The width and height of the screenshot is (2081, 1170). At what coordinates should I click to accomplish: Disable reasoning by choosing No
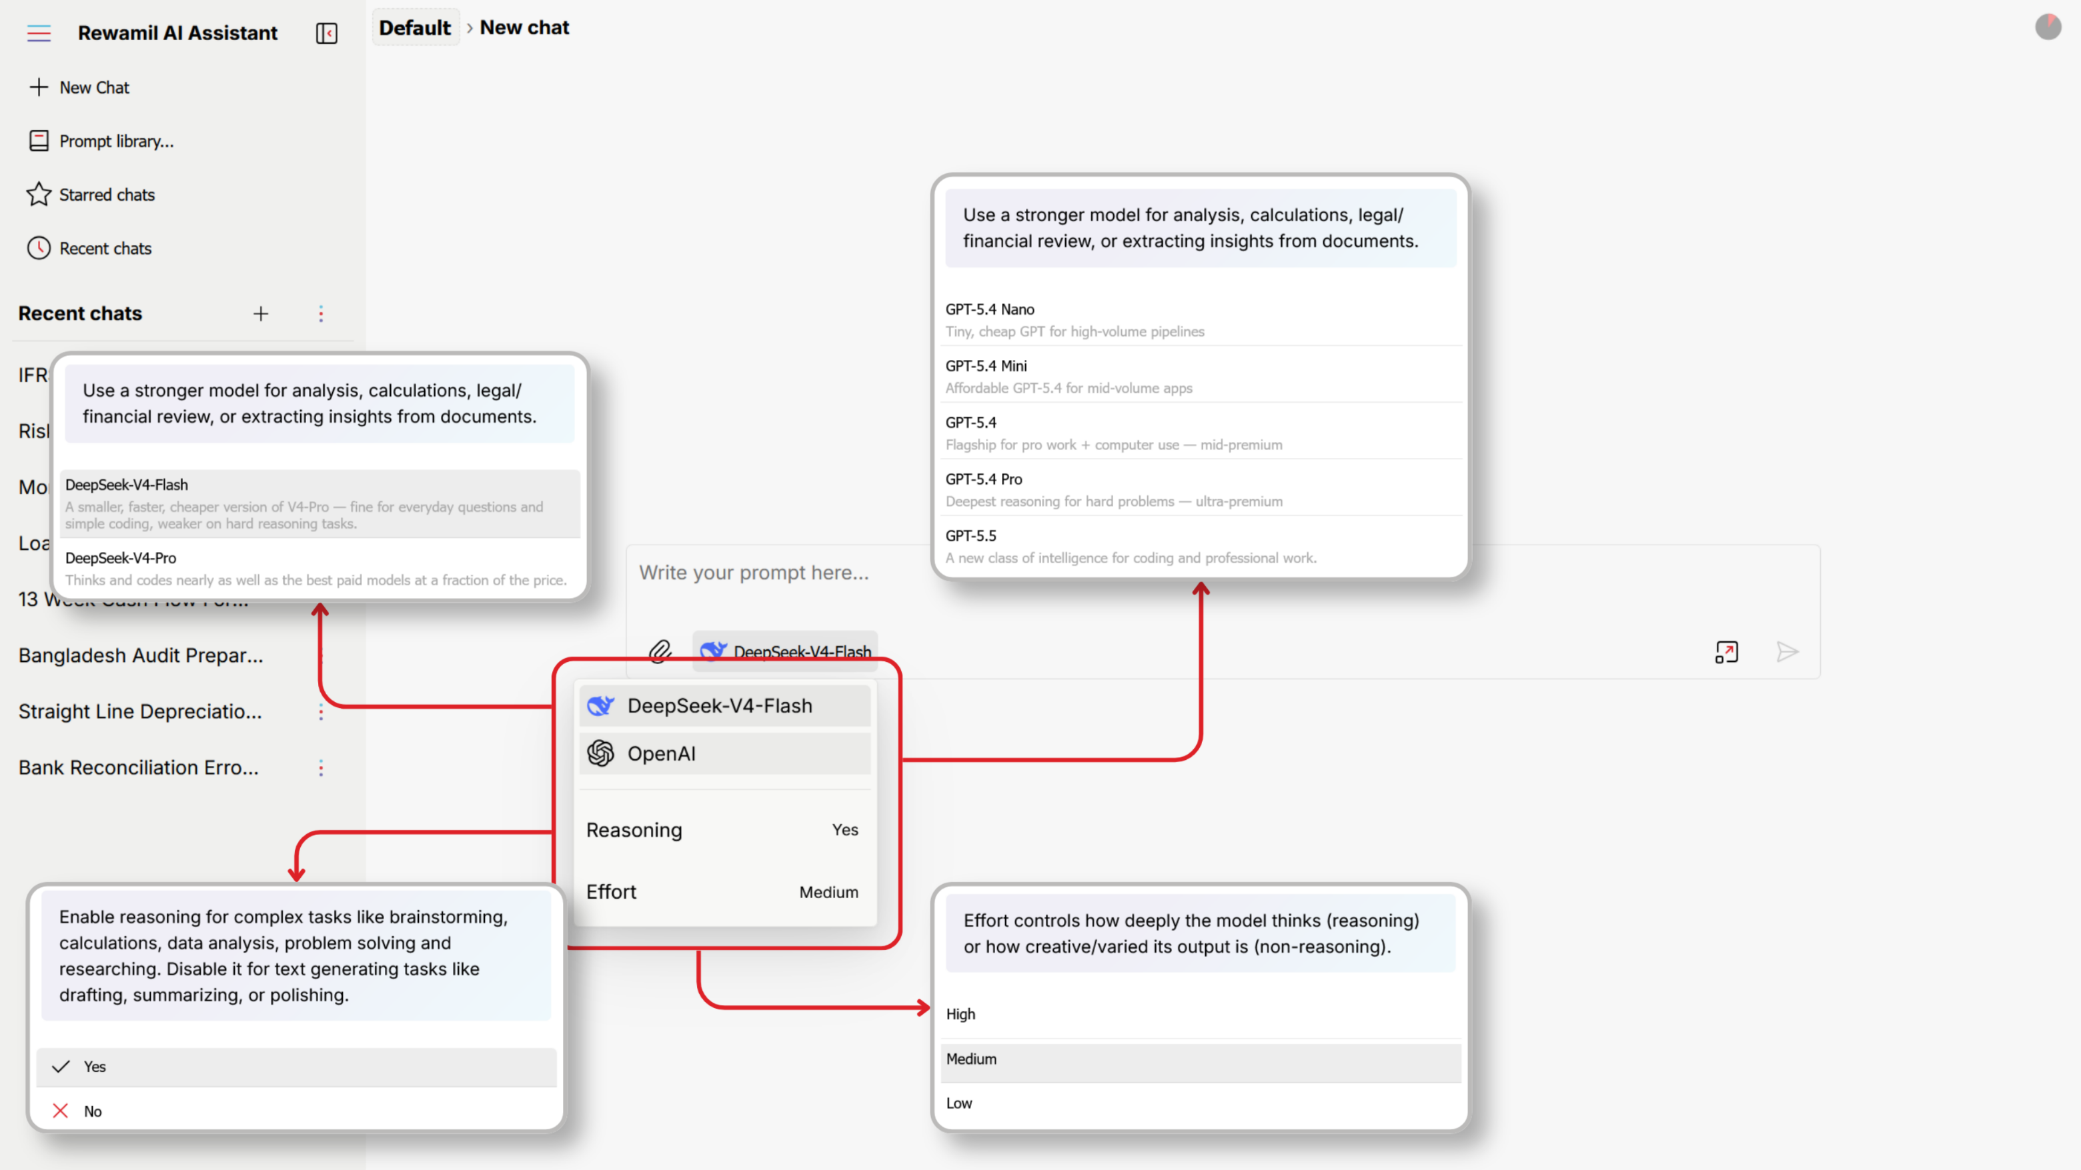(297, 1111)
